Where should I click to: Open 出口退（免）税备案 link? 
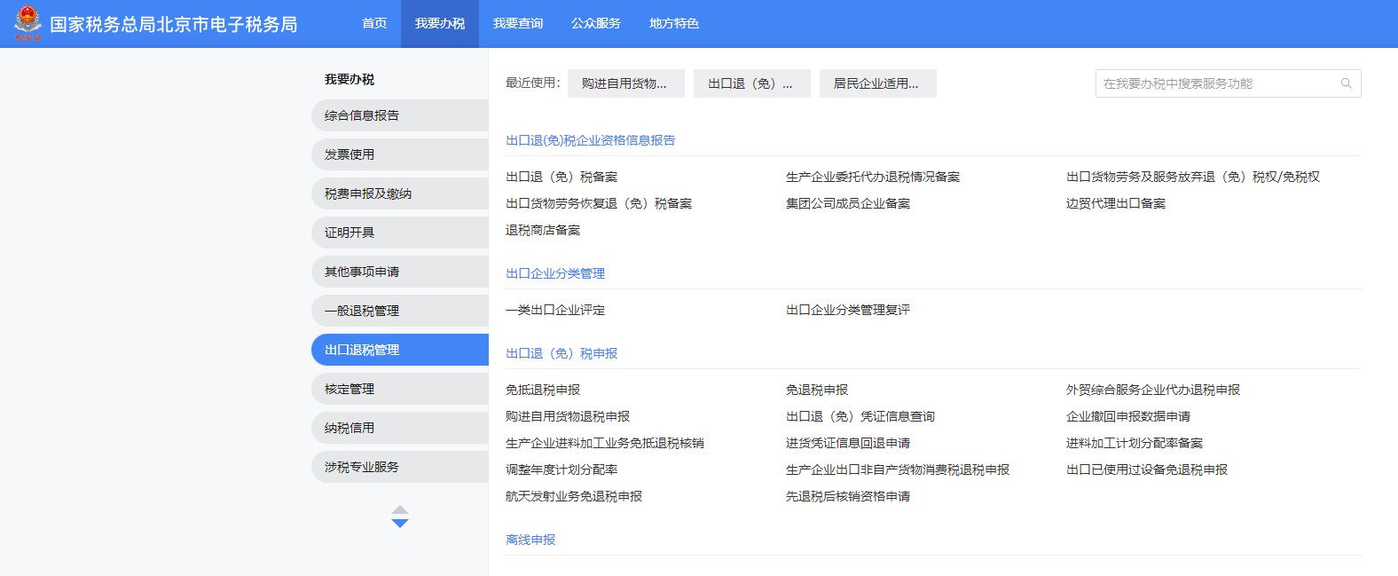click(562, 177)
